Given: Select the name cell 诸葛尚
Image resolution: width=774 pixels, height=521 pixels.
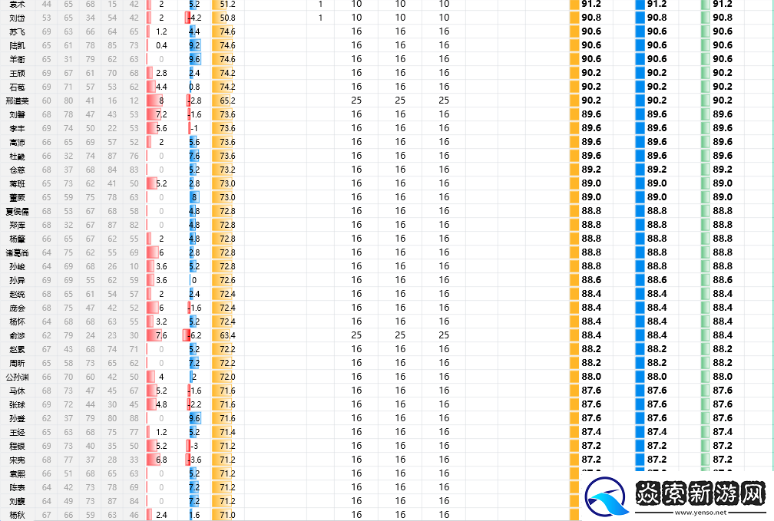Looking at the screenshot, I should point(17,252).
